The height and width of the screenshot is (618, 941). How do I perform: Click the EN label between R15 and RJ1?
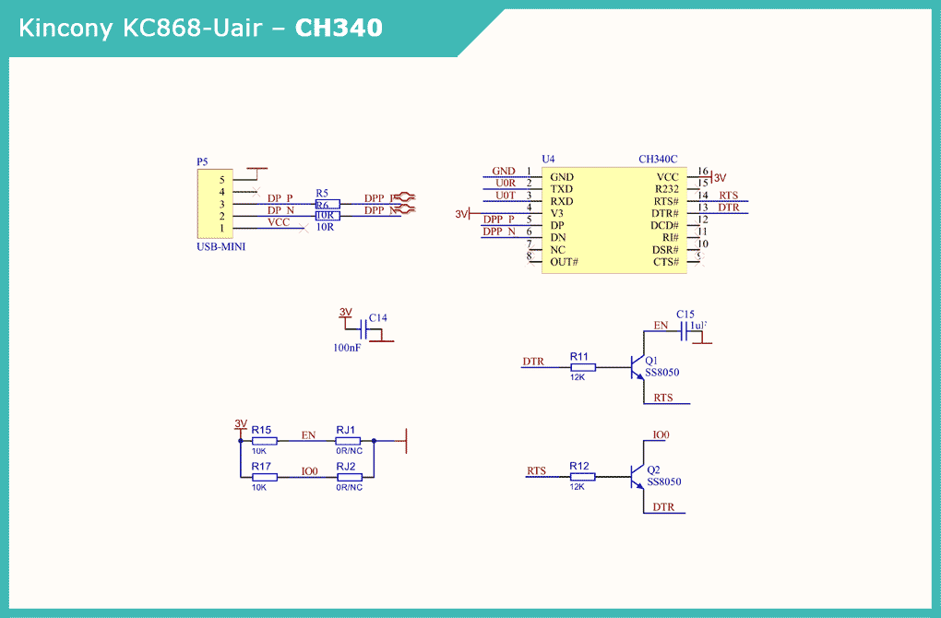tap(308, 435)
